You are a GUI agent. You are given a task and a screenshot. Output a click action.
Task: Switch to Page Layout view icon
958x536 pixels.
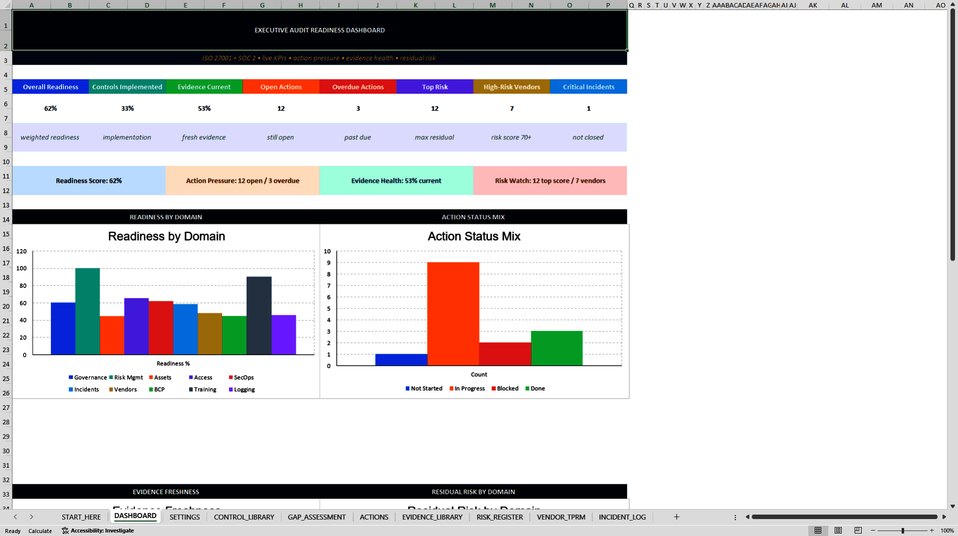tap(838, 531)
